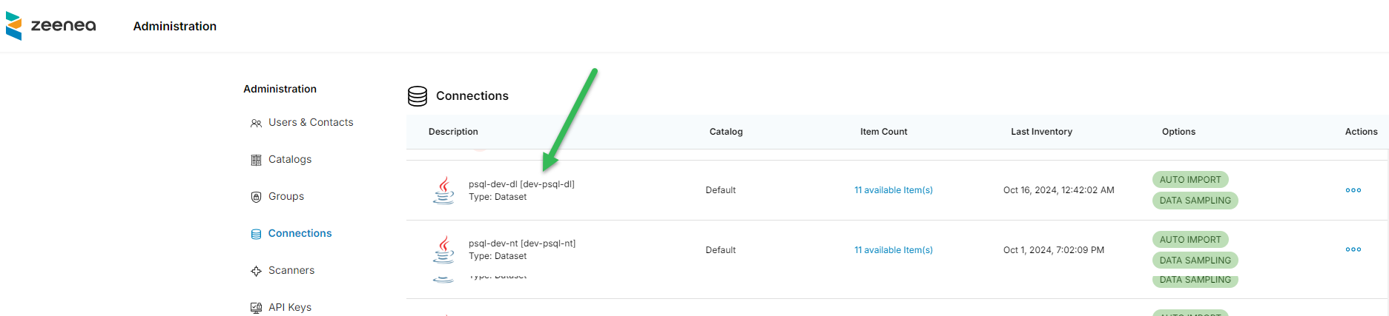Image resolution: width=1389 pixels, height=316 pixels.
Task: Click the Users & Contacts people icon
Action: [x=256, y=123]
